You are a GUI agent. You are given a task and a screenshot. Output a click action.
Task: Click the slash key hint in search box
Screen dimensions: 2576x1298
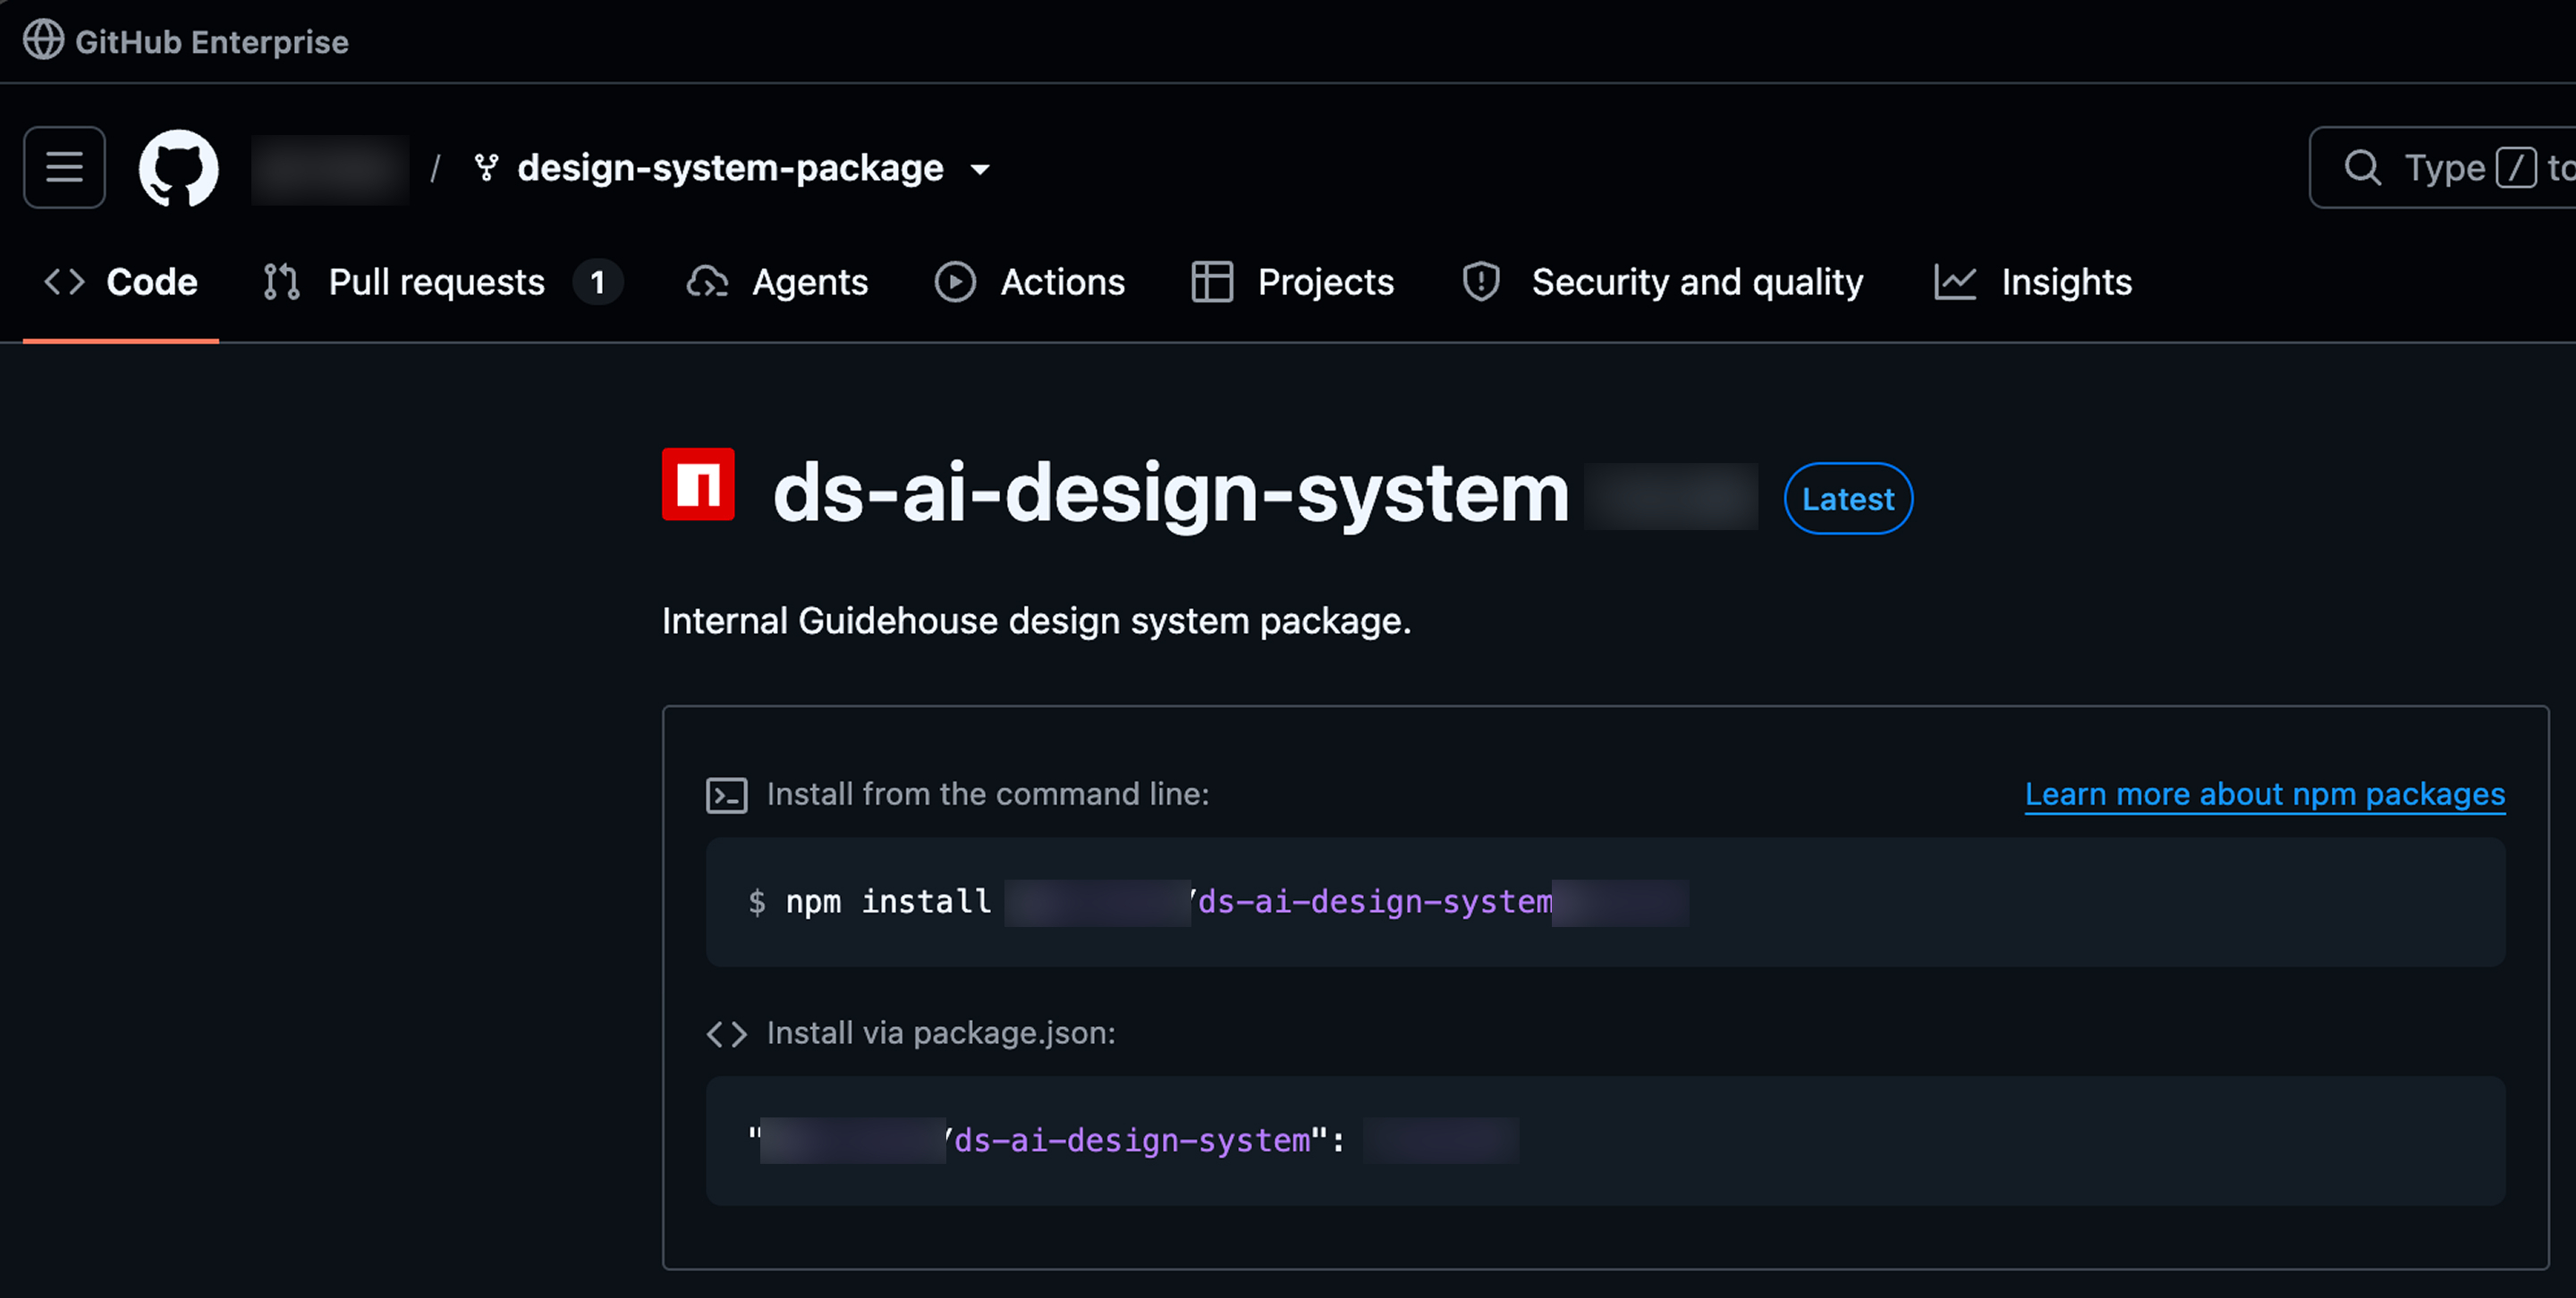[x=2516, y=167]
